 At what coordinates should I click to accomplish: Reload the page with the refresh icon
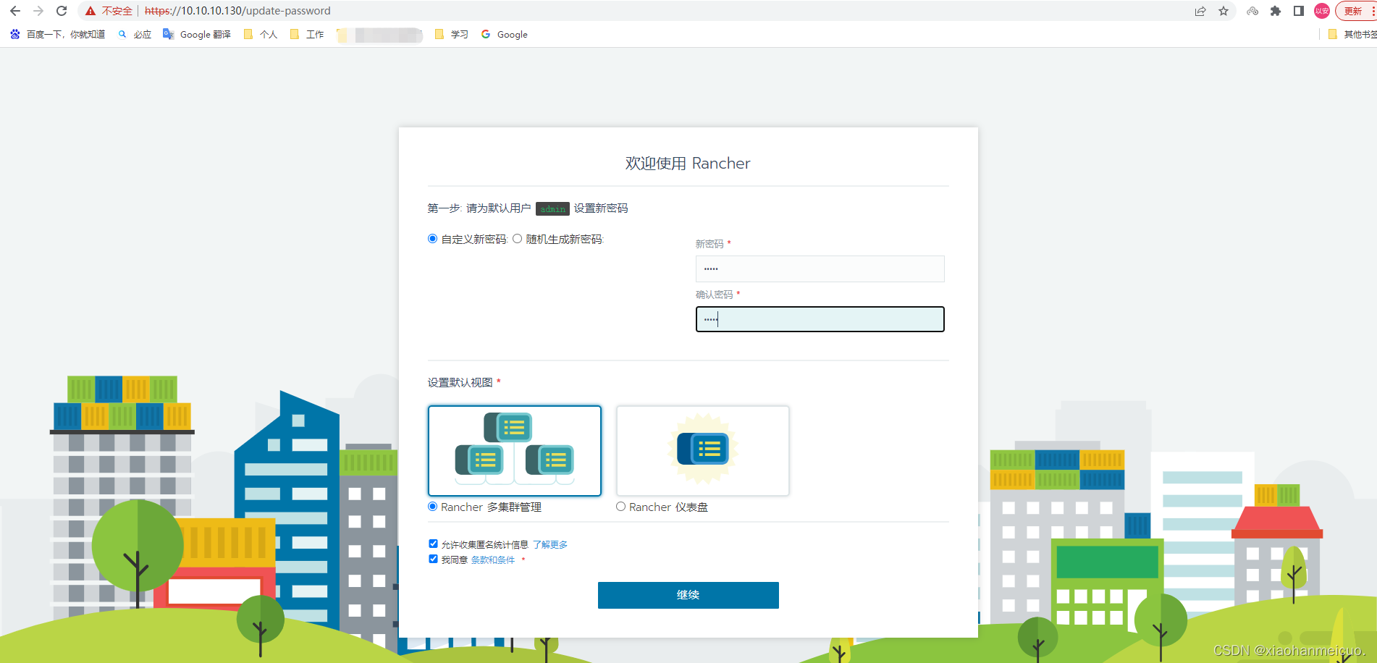[x=62, y=11]
